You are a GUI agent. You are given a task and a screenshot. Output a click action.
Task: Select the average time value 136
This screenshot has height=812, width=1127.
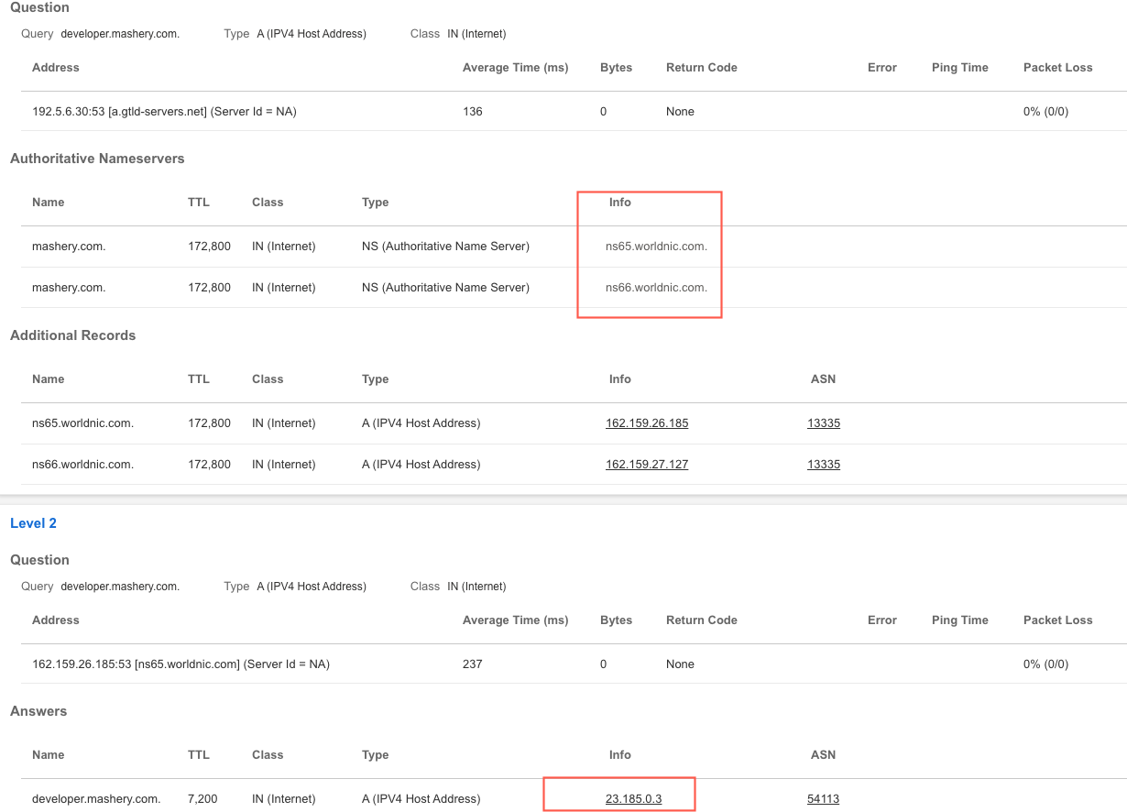coord(473,112)
